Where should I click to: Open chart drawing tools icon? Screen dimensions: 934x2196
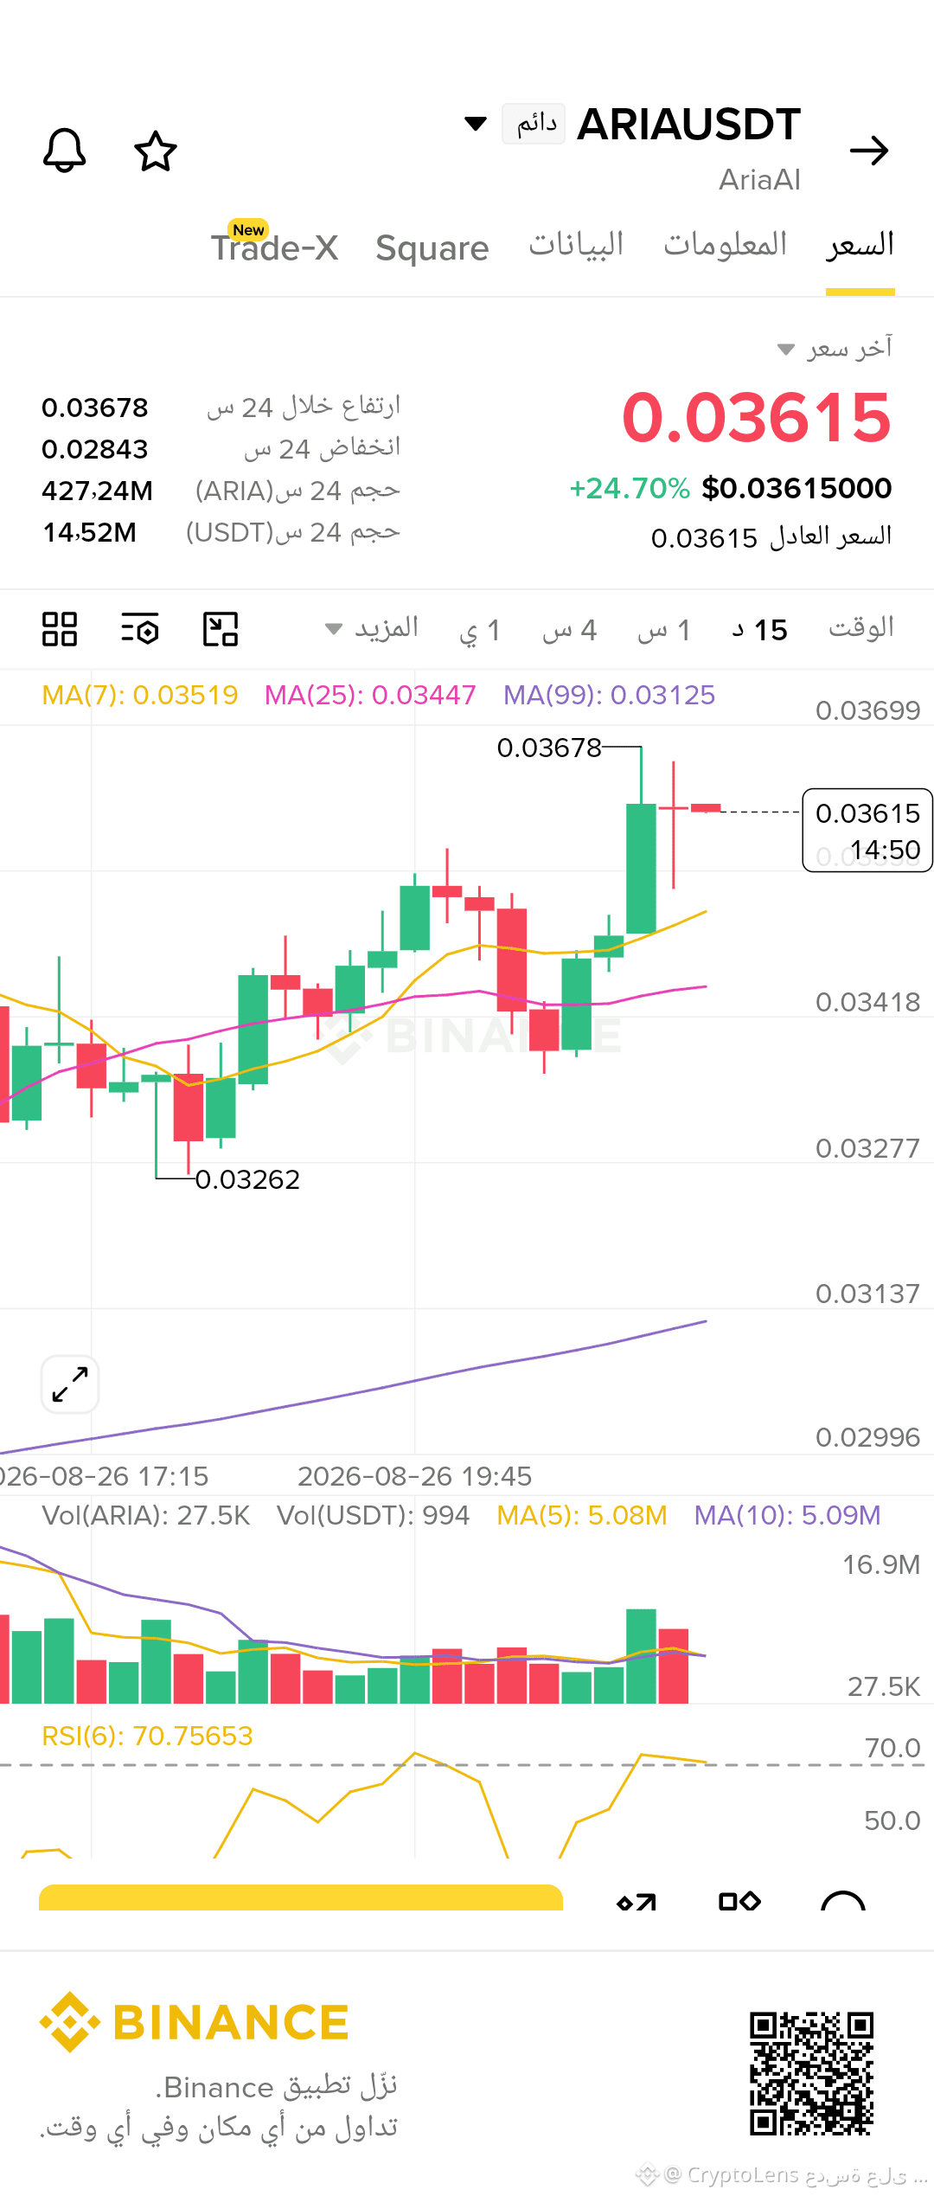coord(221,629)
